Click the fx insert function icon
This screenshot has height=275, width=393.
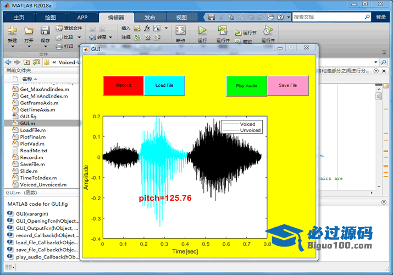[147, 28]
